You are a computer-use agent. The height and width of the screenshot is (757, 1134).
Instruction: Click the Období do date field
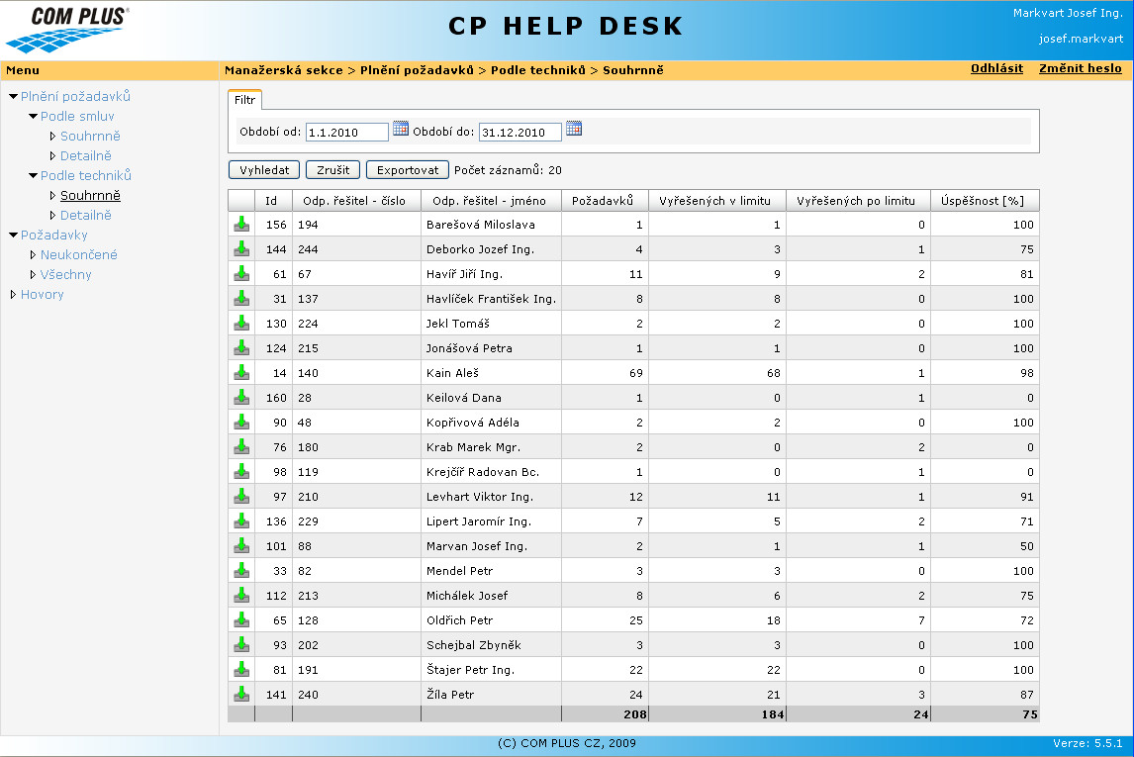coord(520,133)
